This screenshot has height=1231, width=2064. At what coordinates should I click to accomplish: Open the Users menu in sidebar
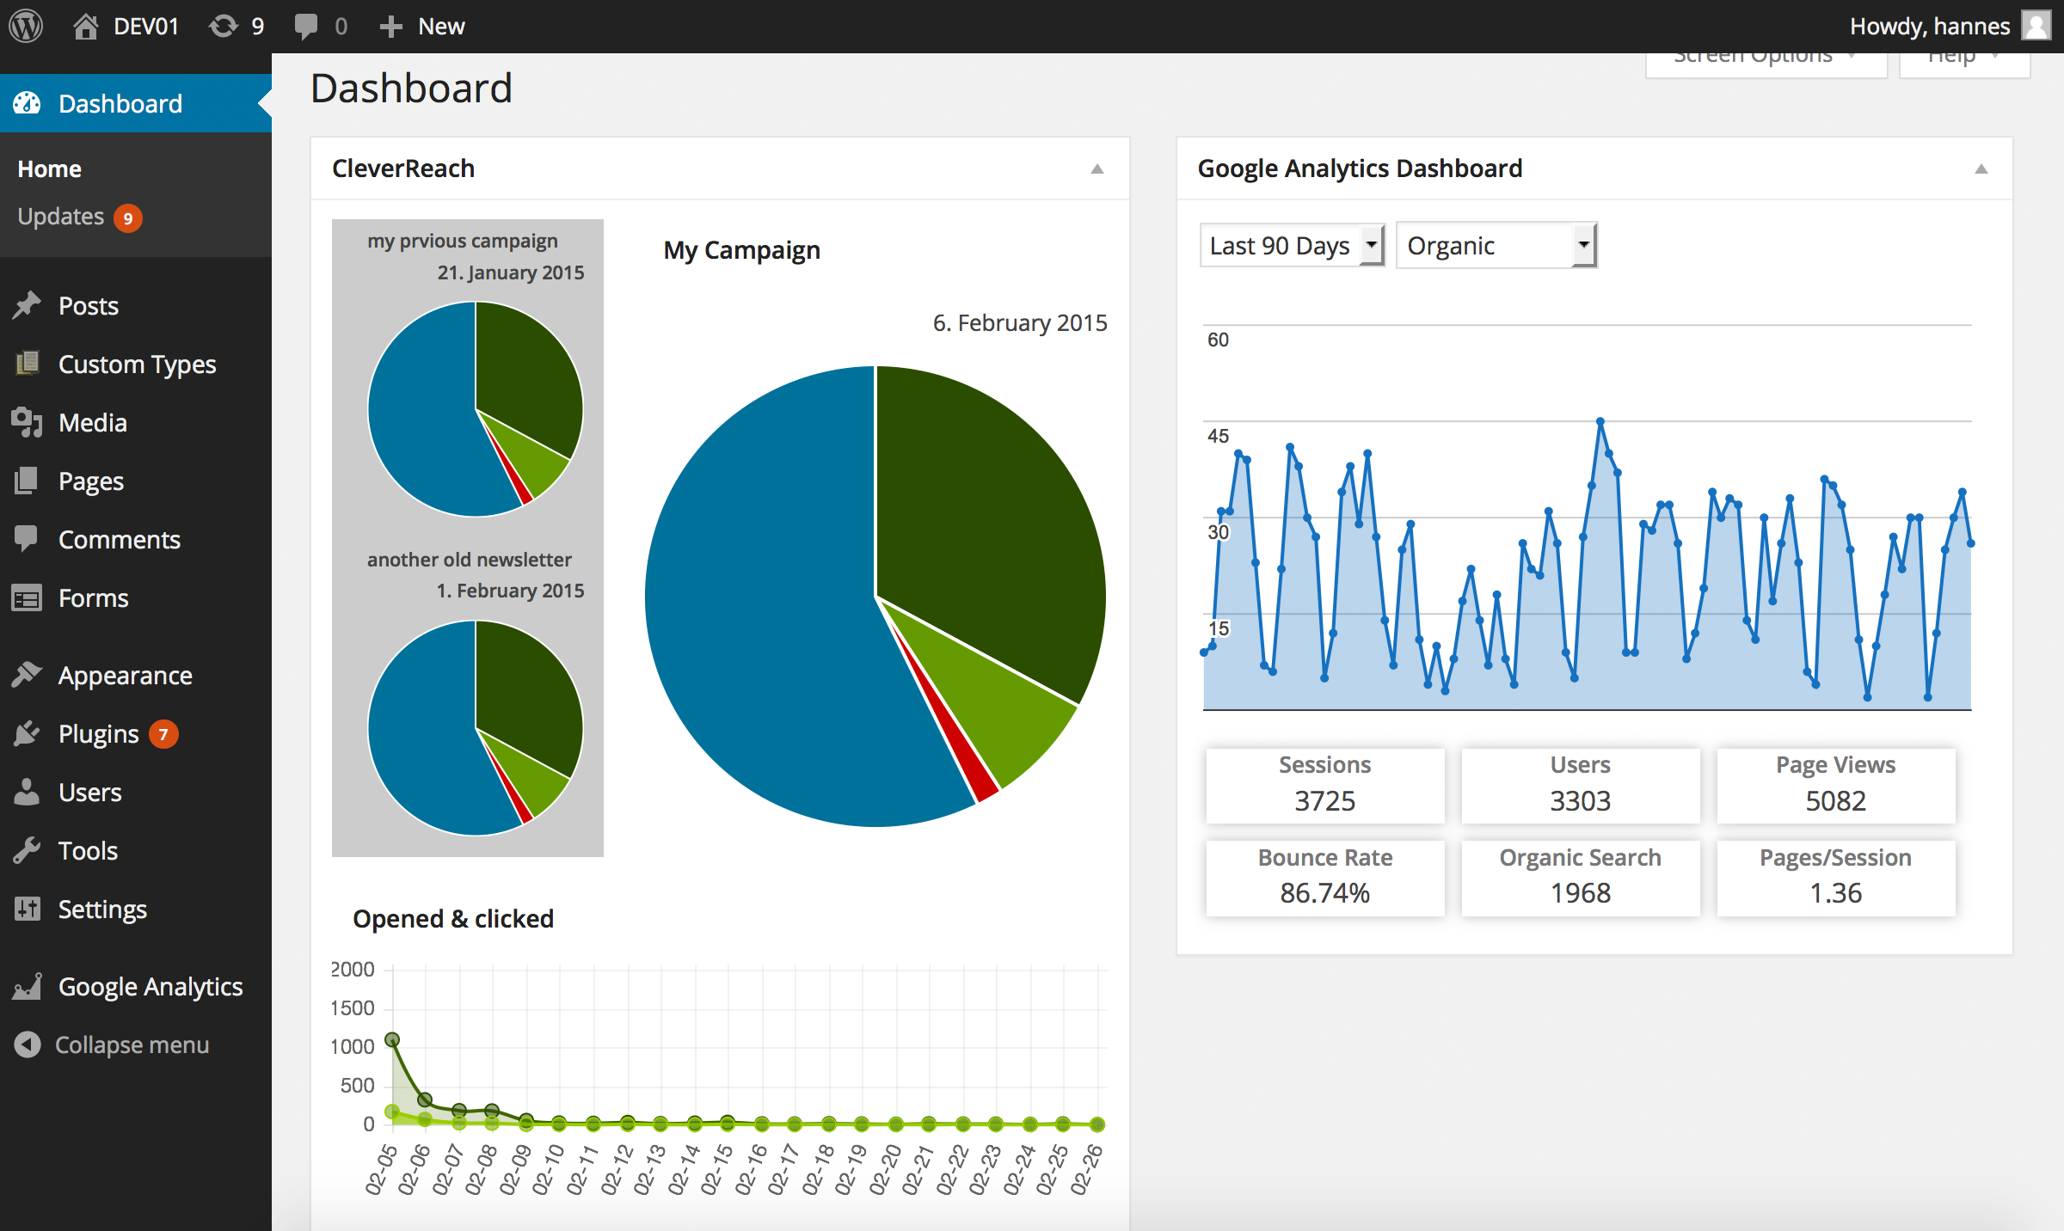[136, 792]
